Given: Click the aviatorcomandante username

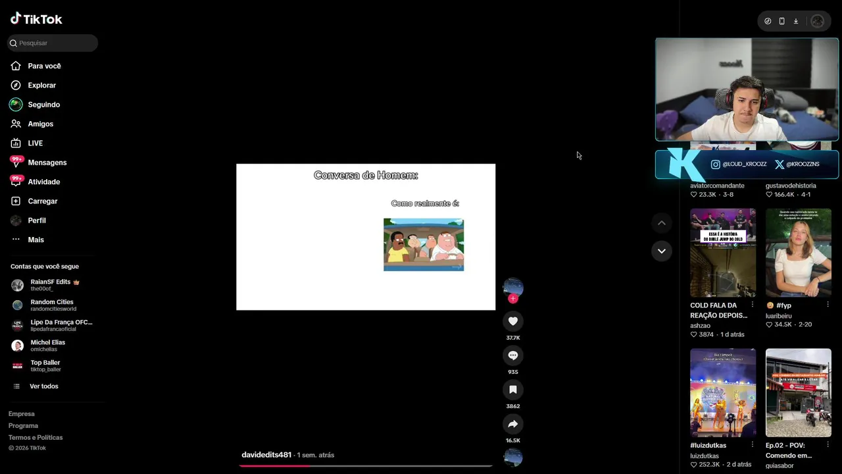Looking at the screenshot, I should click(x=717, y=186).
